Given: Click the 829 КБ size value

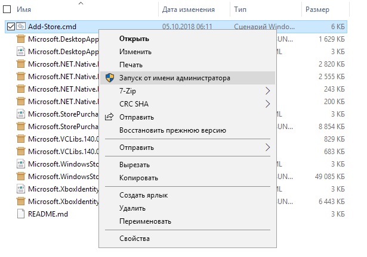Looking at the screenshot, I should (334, 139).
